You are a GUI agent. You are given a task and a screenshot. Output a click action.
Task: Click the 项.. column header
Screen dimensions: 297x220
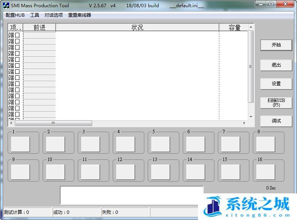(15, 27)
